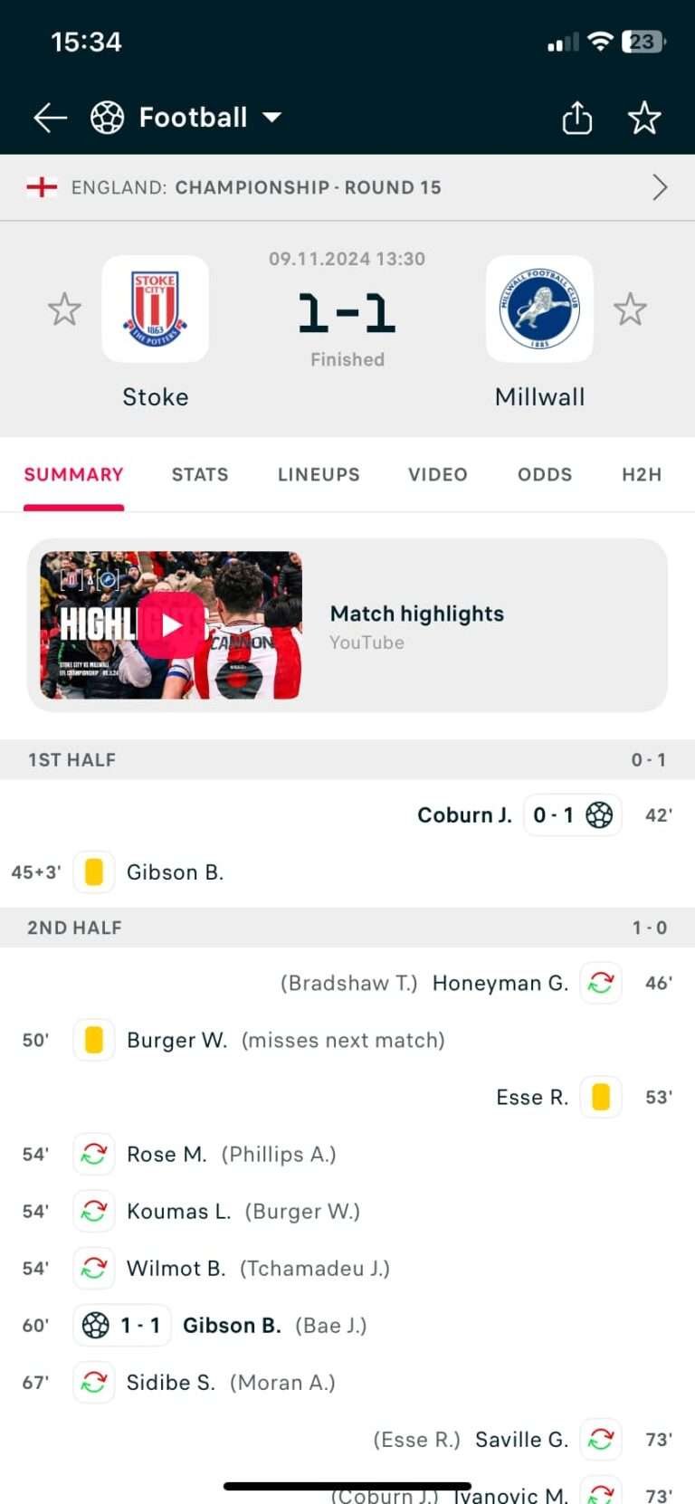Switch to the STATS tab
The height and width of the screenshot is (1504, 695).
coord(200,474)
